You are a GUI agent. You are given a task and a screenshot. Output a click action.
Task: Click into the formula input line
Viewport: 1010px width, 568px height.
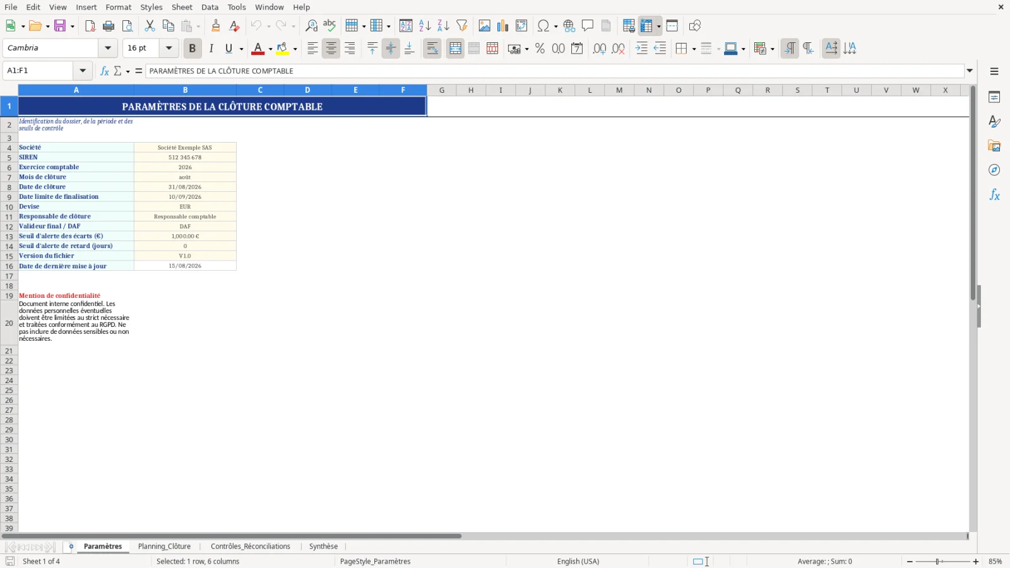[554, 71]
